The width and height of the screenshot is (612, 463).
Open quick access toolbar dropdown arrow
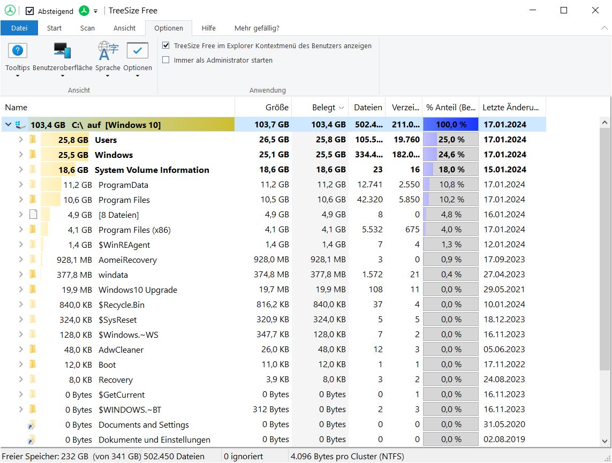tap(96, 11)
